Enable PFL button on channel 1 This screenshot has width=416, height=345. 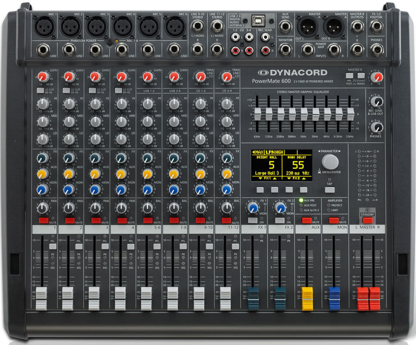coord(53,247)
